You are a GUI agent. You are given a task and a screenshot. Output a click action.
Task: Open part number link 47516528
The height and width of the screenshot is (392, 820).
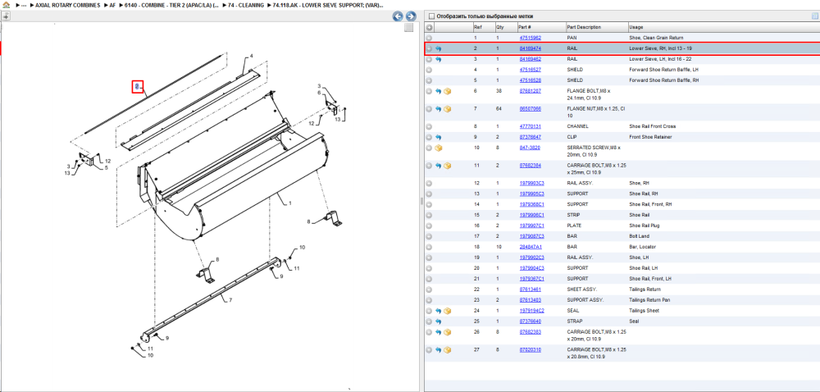[530, 80]
